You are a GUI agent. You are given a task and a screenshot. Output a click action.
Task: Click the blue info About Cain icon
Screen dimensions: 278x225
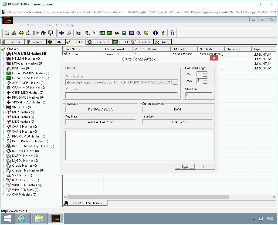(155, 33)
